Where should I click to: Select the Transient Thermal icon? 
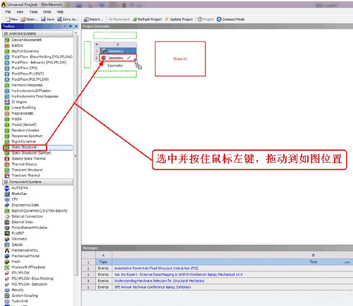[x=7, y=176]
